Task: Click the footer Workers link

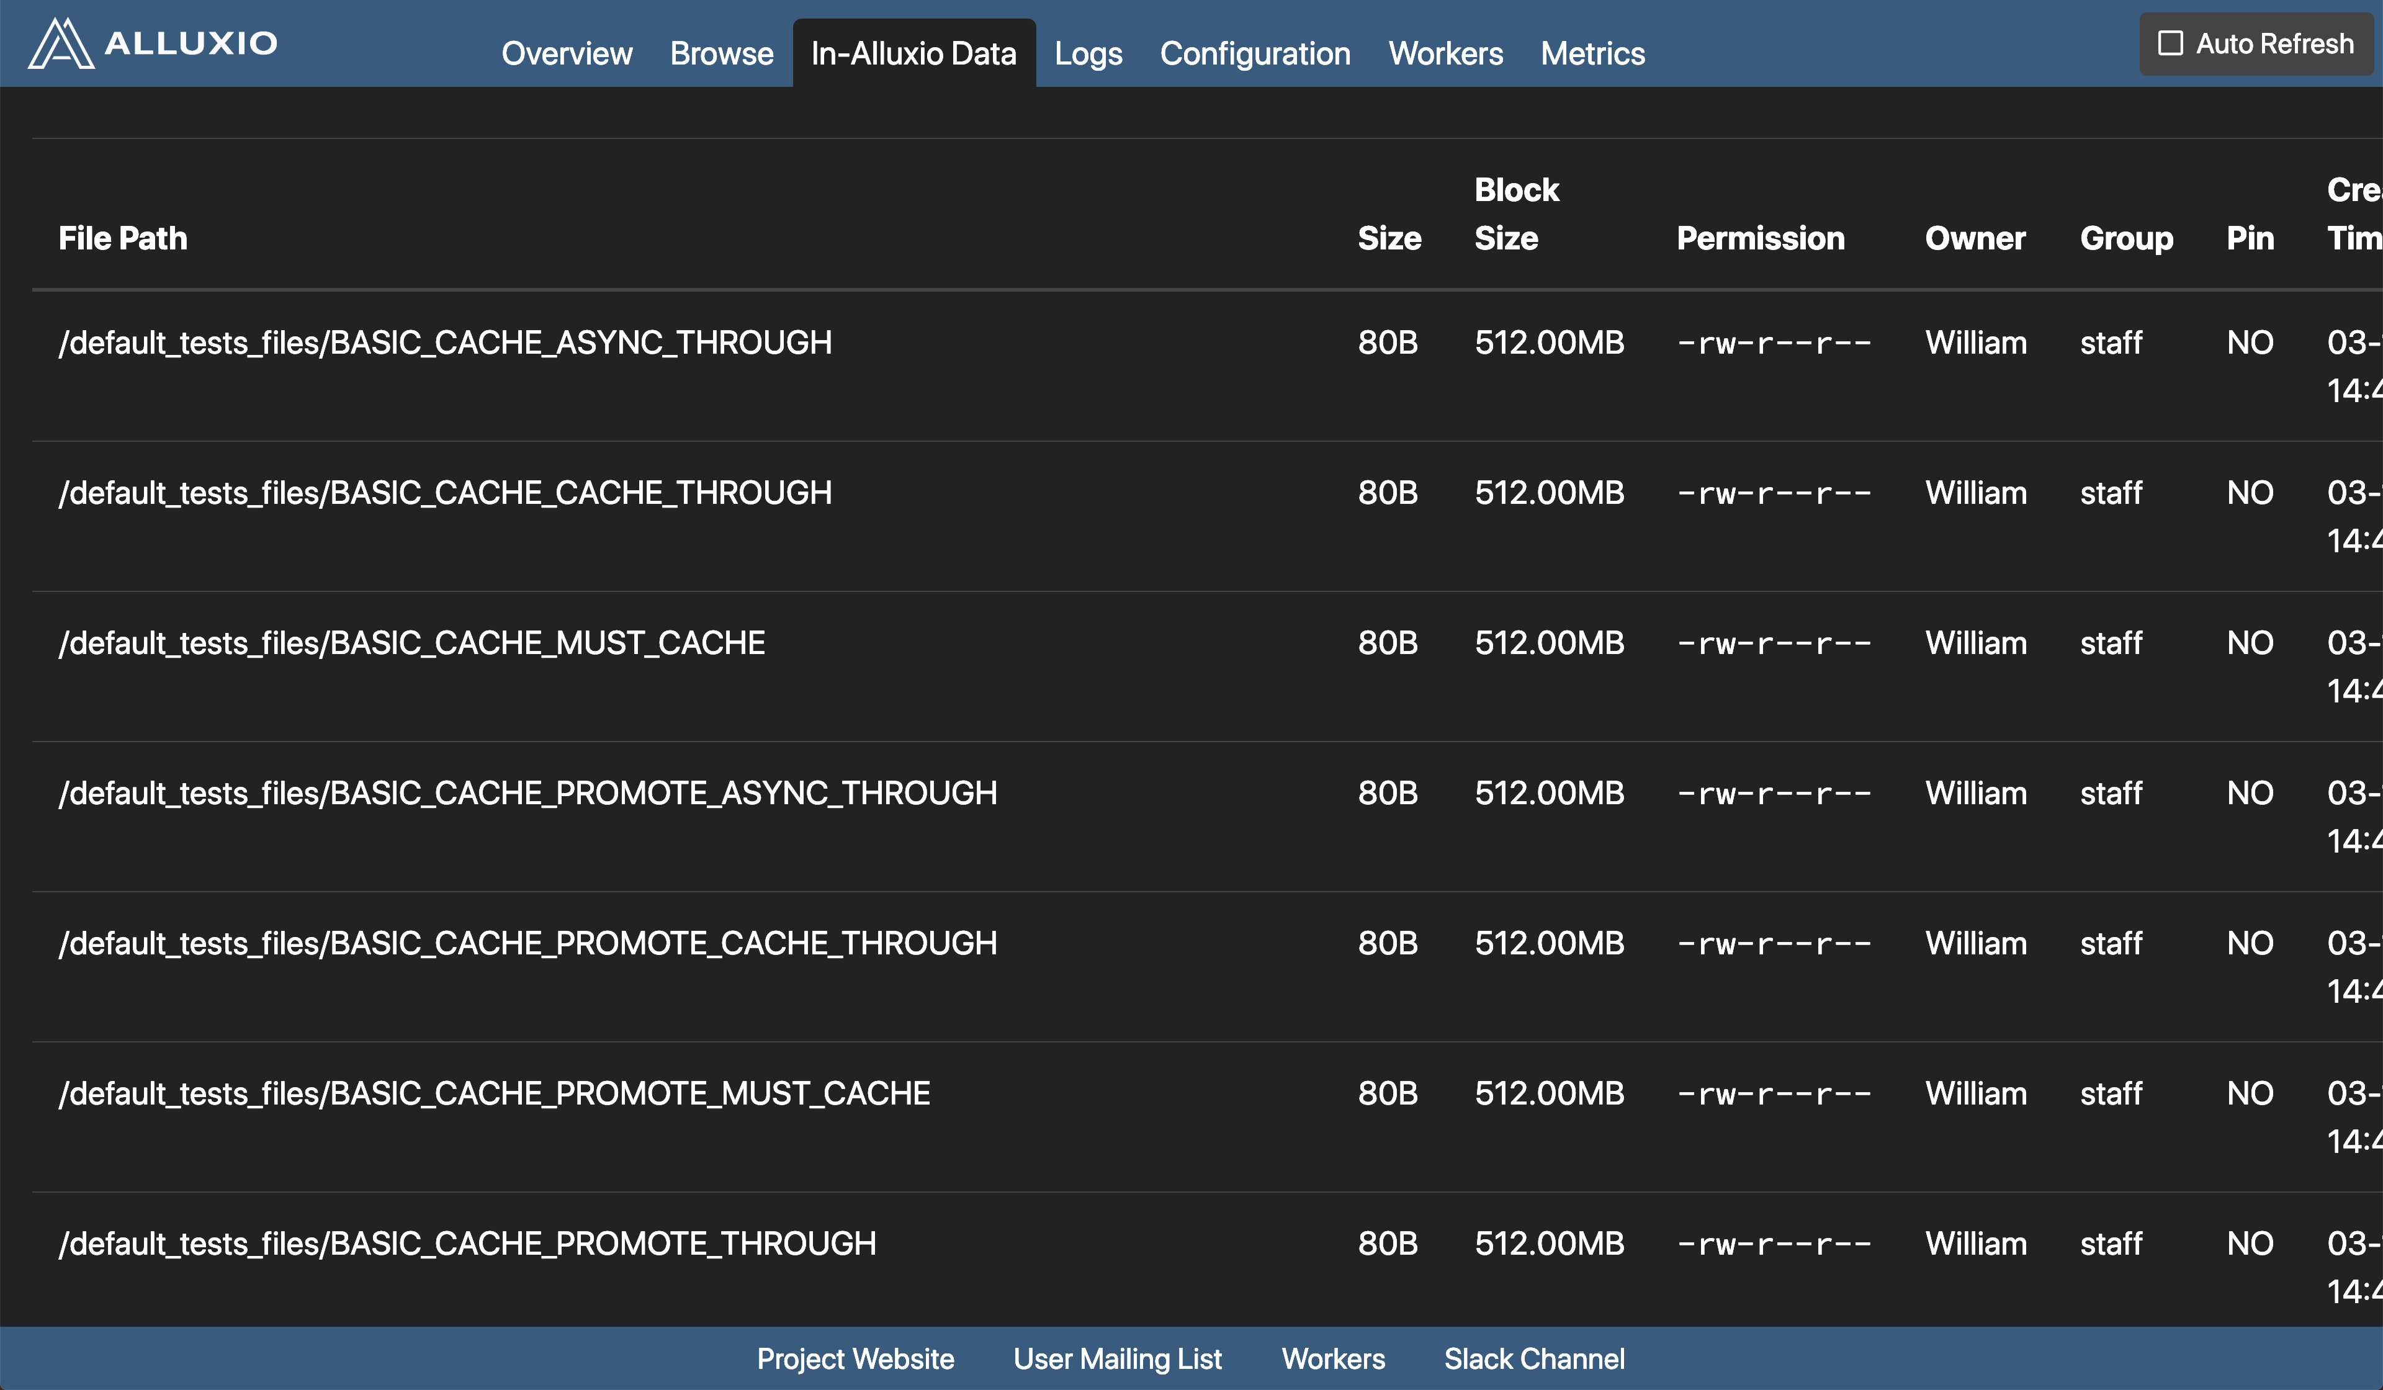Action: tap(1332, 1359)
